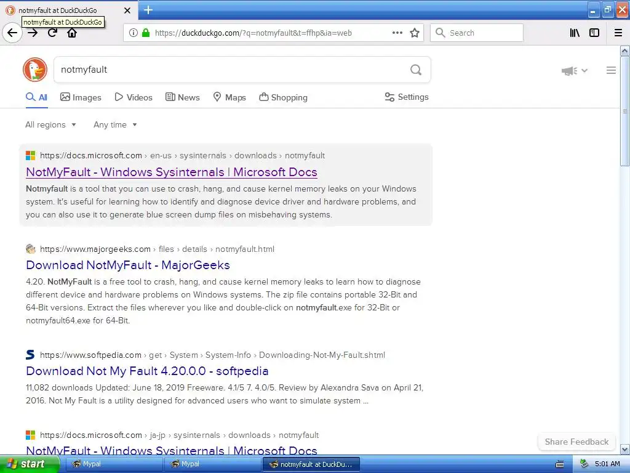Open the search Settings menu
The width and height of the screenshot is (630, 473).
coord(407,97)
